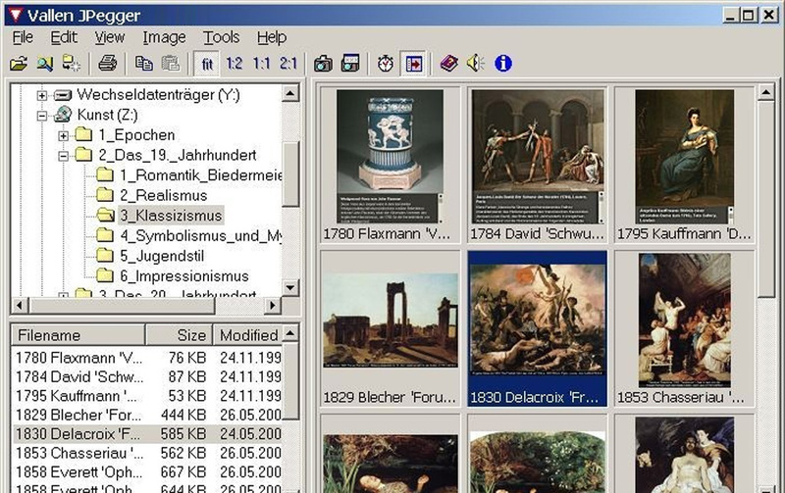Screen dimensions: 785x493
Task: Select file row 1780 Flaxmann
Action: click(147, 358)
